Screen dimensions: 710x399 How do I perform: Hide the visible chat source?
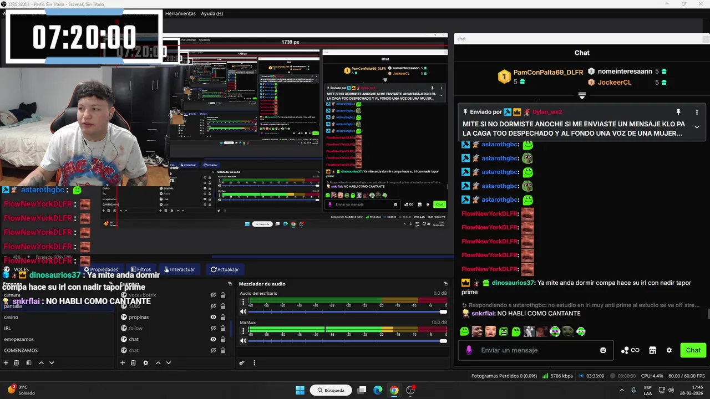213,339
